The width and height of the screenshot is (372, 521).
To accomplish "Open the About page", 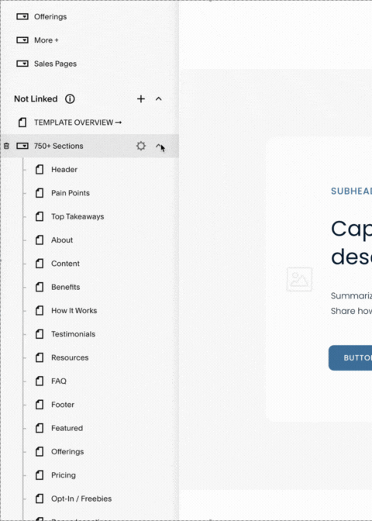I will pos(62,240).
